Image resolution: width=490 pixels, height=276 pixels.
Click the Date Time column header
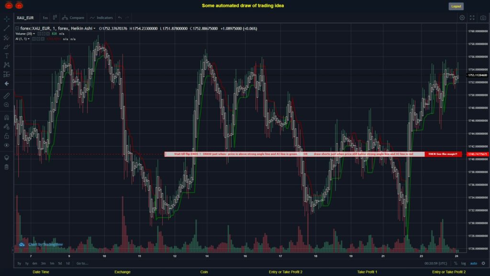click(x=41, y=272)
